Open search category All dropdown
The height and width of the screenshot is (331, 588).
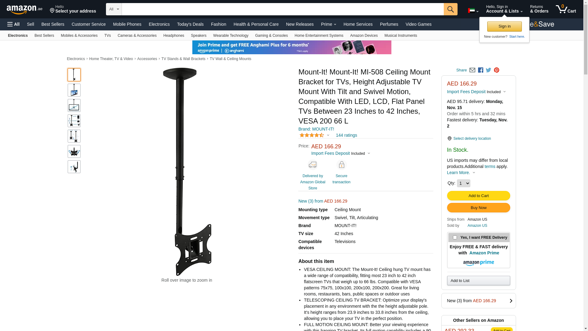pos(114,9)
